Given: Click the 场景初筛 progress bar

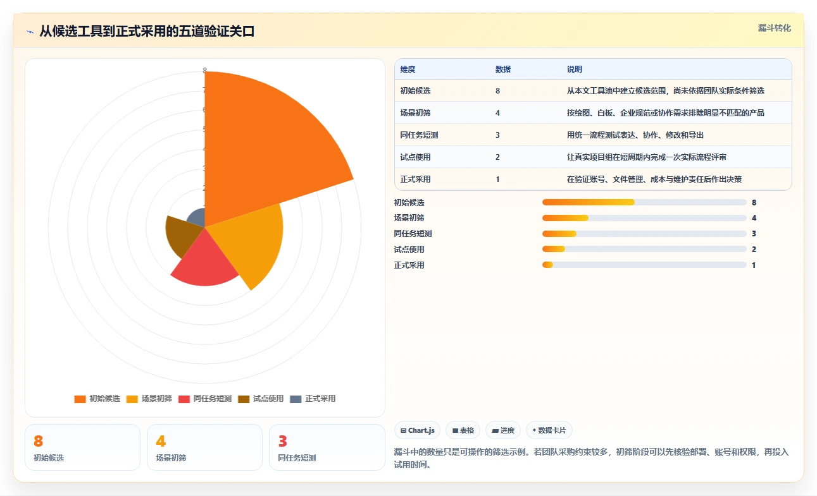Looking at the screenshot, I should point(644,218).
